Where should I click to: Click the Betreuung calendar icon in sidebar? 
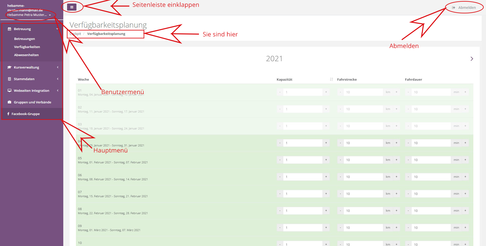pyautogui.click(x=9, y=29)
